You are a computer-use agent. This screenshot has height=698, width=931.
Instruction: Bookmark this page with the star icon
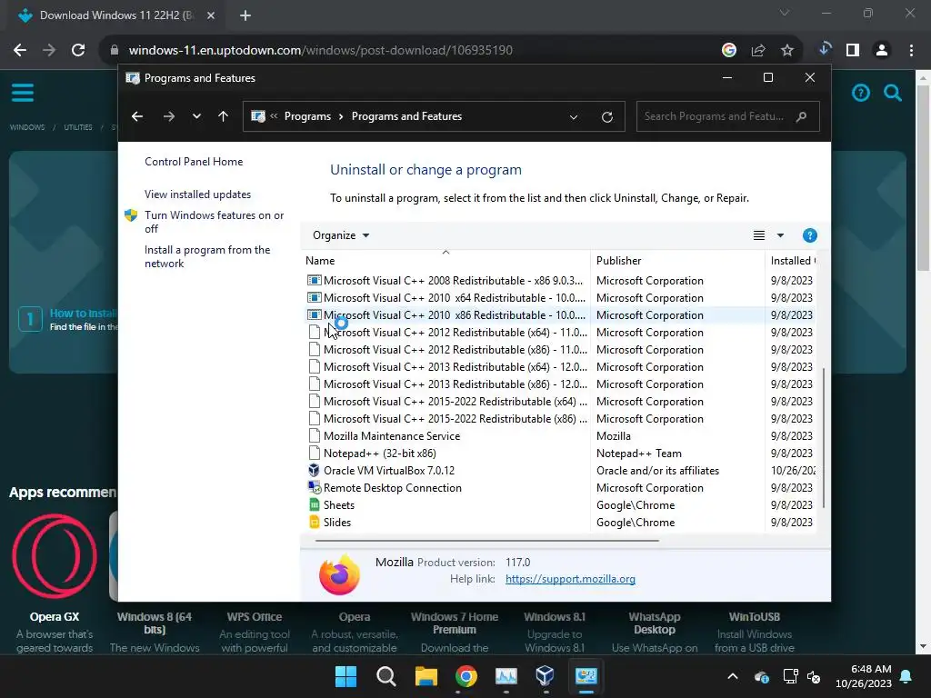click(786, 51)
